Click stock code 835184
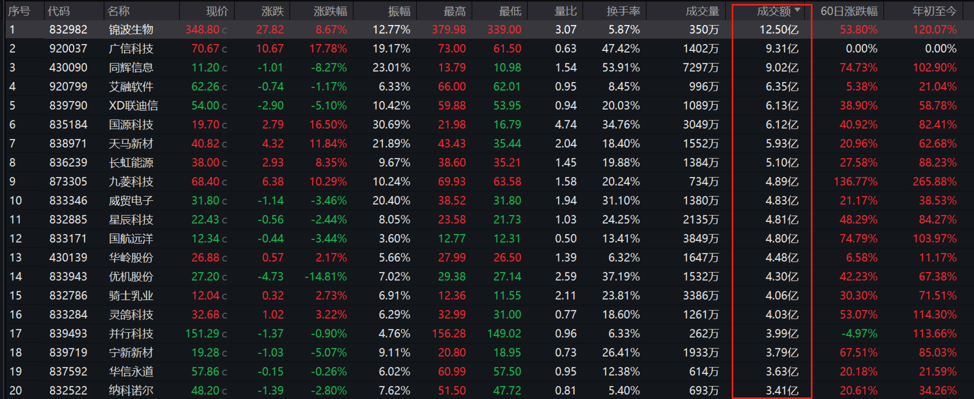Screen dimensions: 974x399 [68, 125]
